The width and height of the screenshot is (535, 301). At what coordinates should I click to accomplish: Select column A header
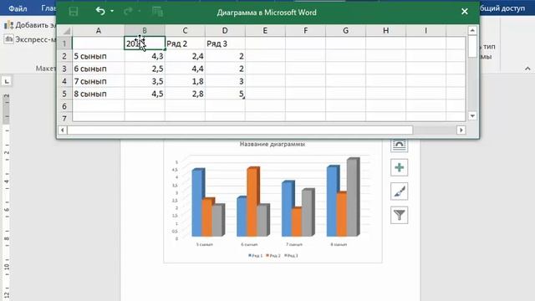pos(99,31)
